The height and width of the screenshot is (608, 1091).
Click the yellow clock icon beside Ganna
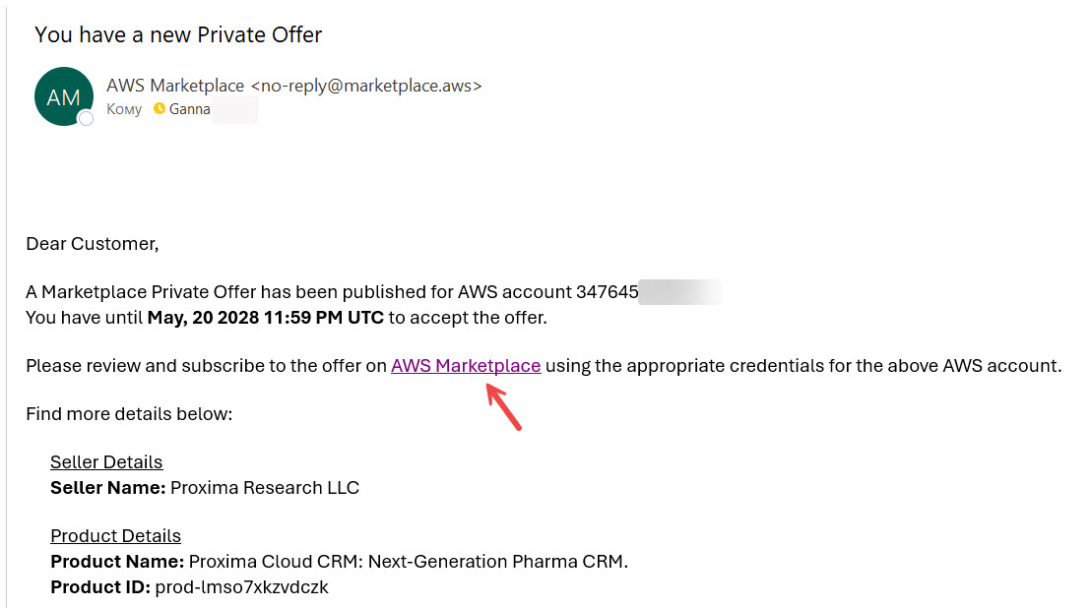(x=160, y=109)
